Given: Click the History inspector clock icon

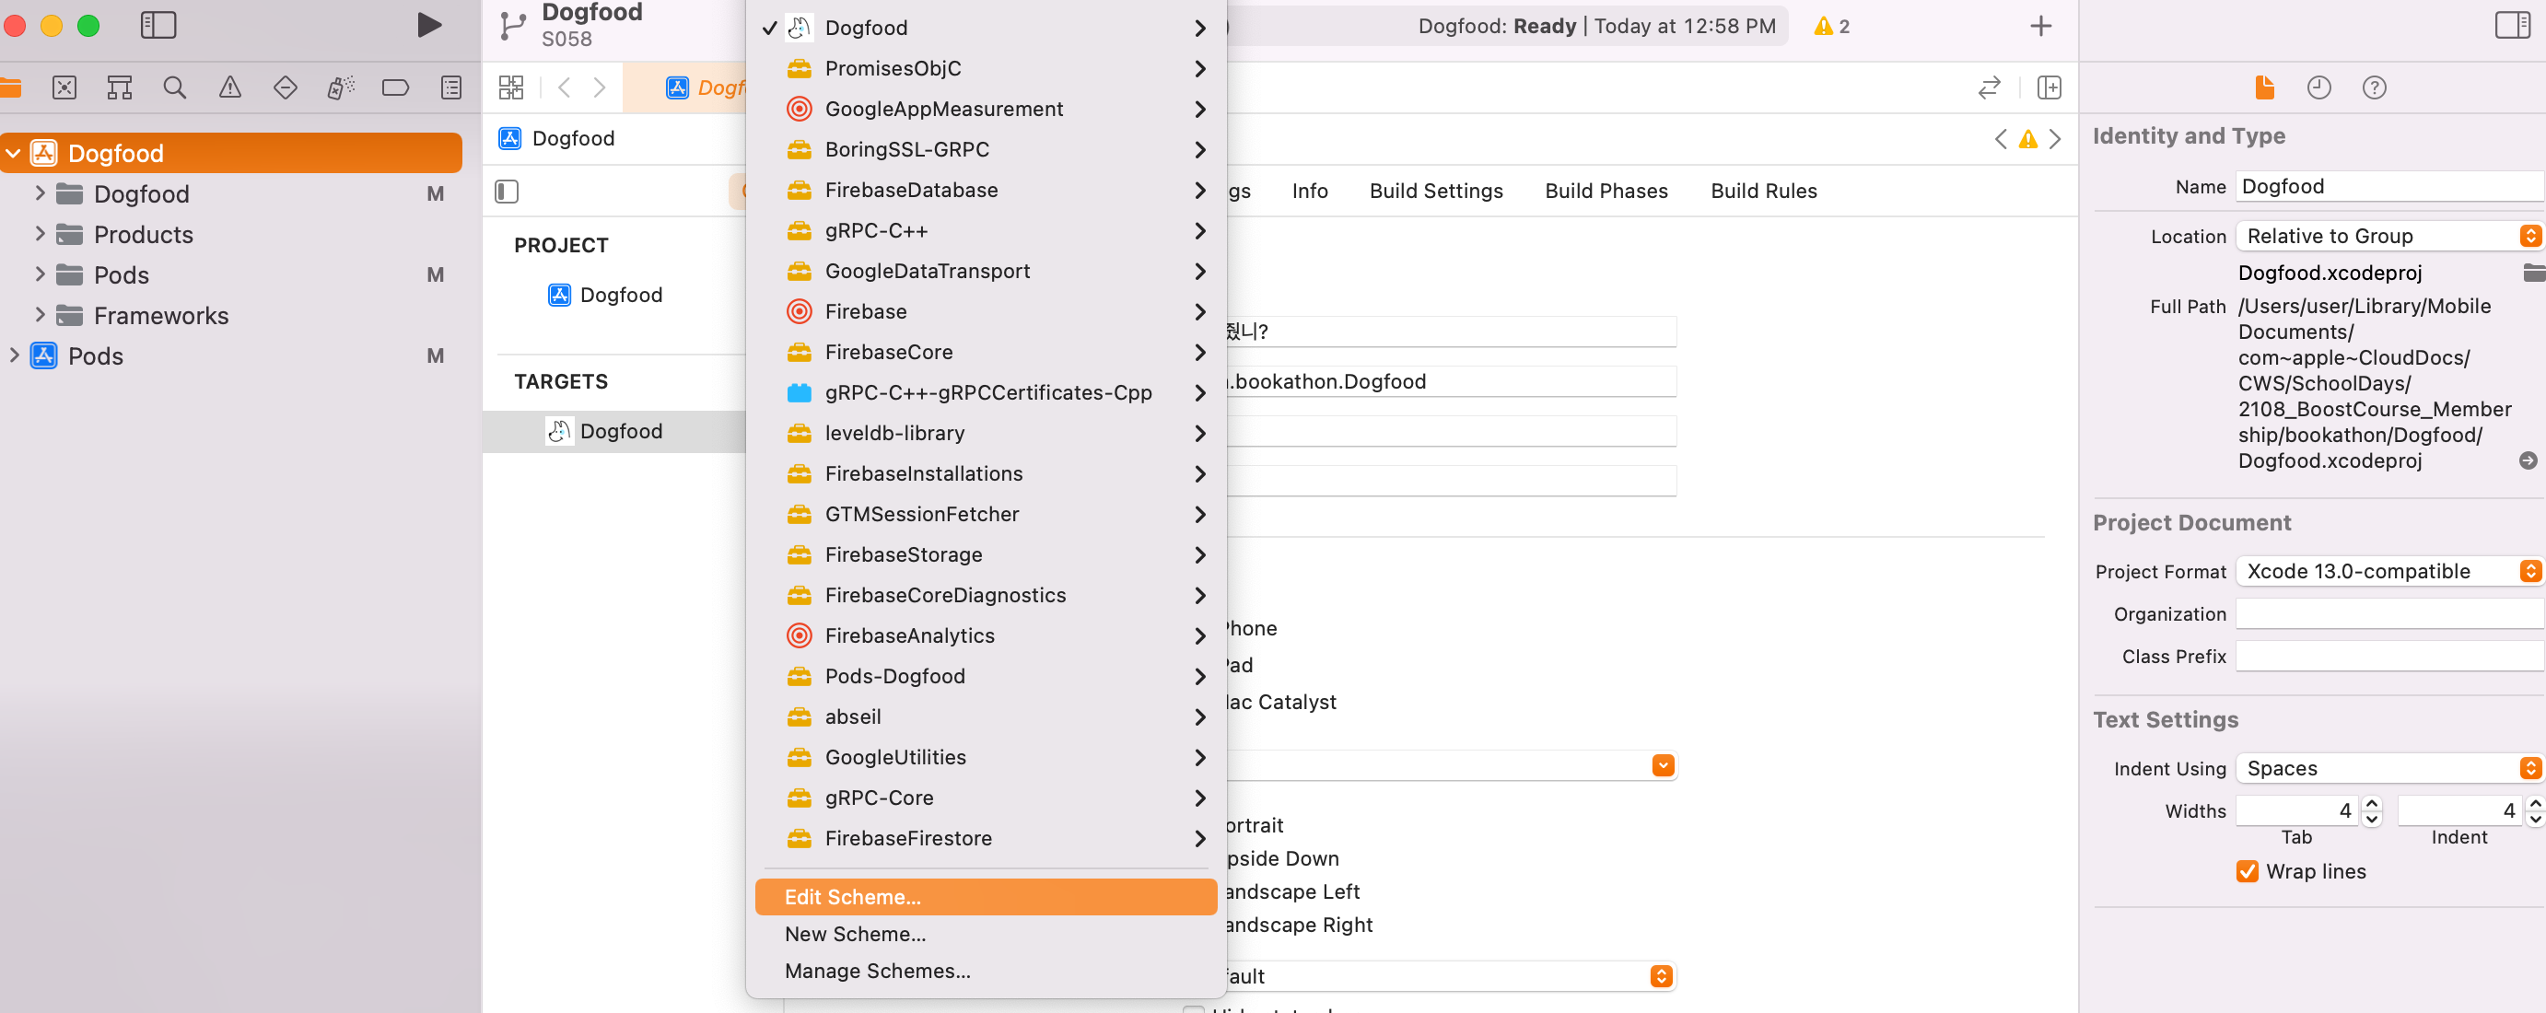Looking at the screenshot, I should 2318,88.
